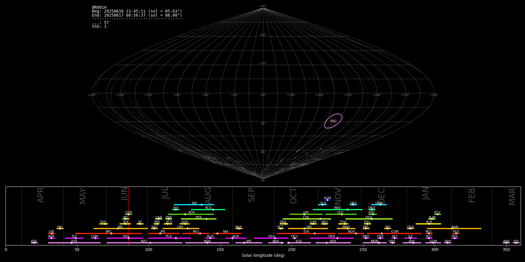Click the 'Beg: 20250616 21:45:11' line
The height and width of the screenshot is (262, 525).
tap(137, 11)
